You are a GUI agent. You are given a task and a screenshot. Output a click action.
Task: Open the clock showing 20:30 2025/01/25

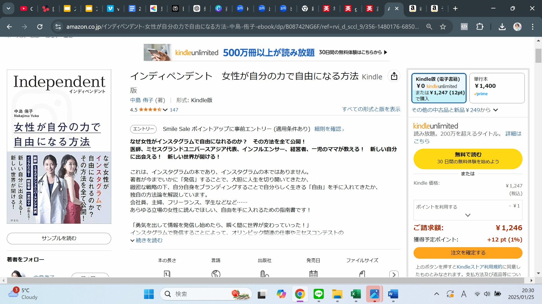(521, 294)
